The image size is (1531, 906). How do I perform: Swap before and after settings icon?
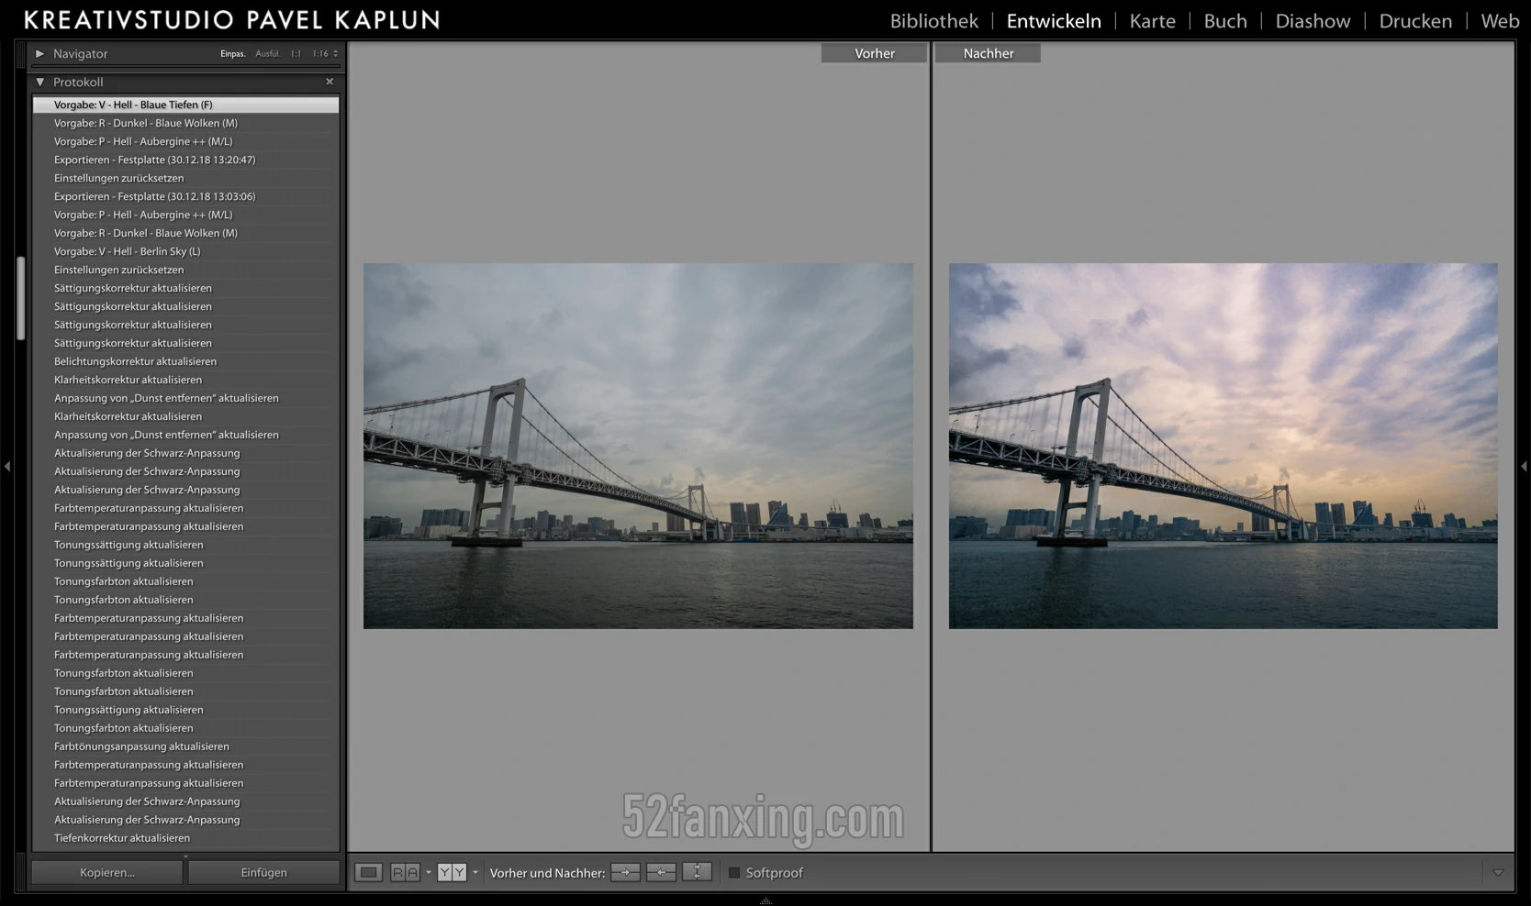coord(697,872)
